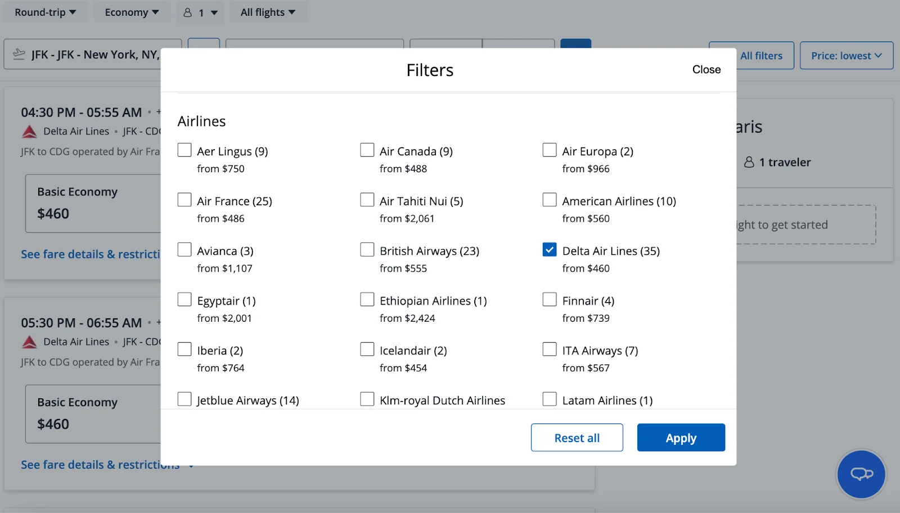Check the Avianca airline filter
The image size is (900, 513).
[184, 250]
